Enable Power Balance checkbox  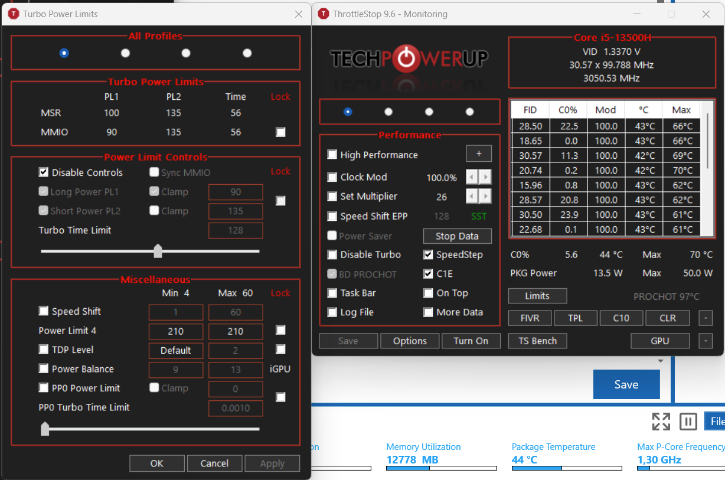point(43,368)
